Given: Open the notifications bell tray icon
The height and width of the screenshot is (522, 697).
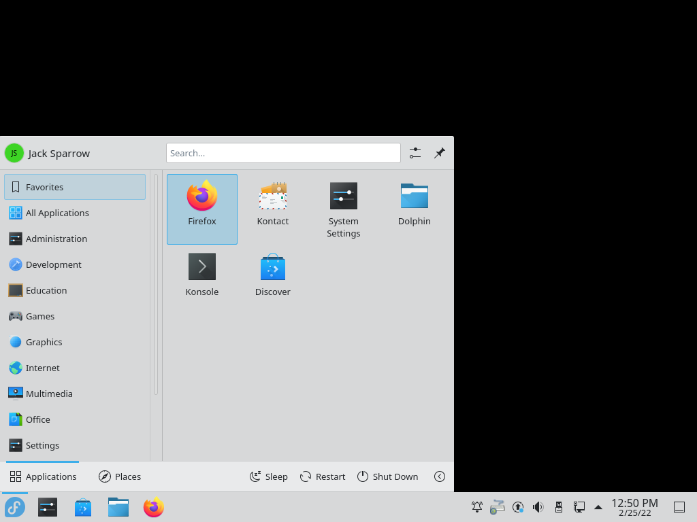Looking at the screenshot, I should pyautogui.click(x=477, y=506).
